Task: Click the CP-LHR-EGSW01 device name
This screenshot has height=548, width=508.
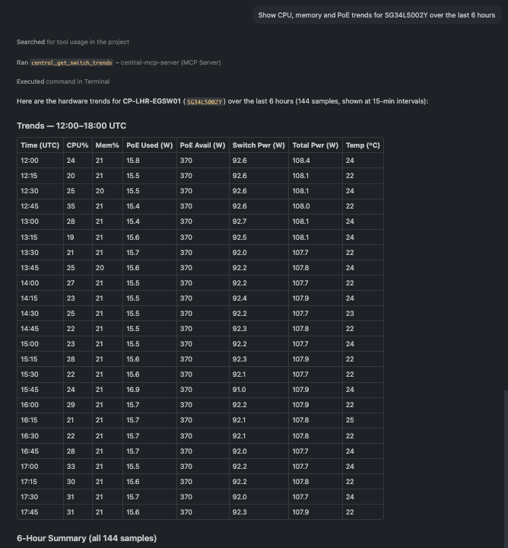Action: point(151,101)
